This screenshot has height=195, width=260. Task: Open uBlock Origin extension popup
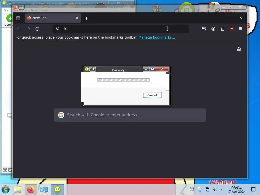tap(232, 29)
